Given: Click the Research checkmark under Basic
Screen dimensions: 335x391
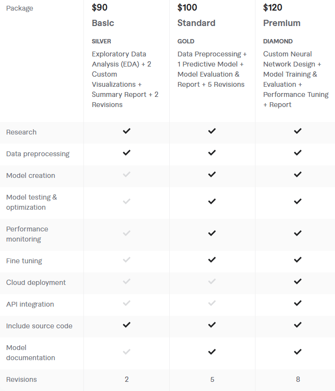Looking at the screenshot, I should coord(126,131).
